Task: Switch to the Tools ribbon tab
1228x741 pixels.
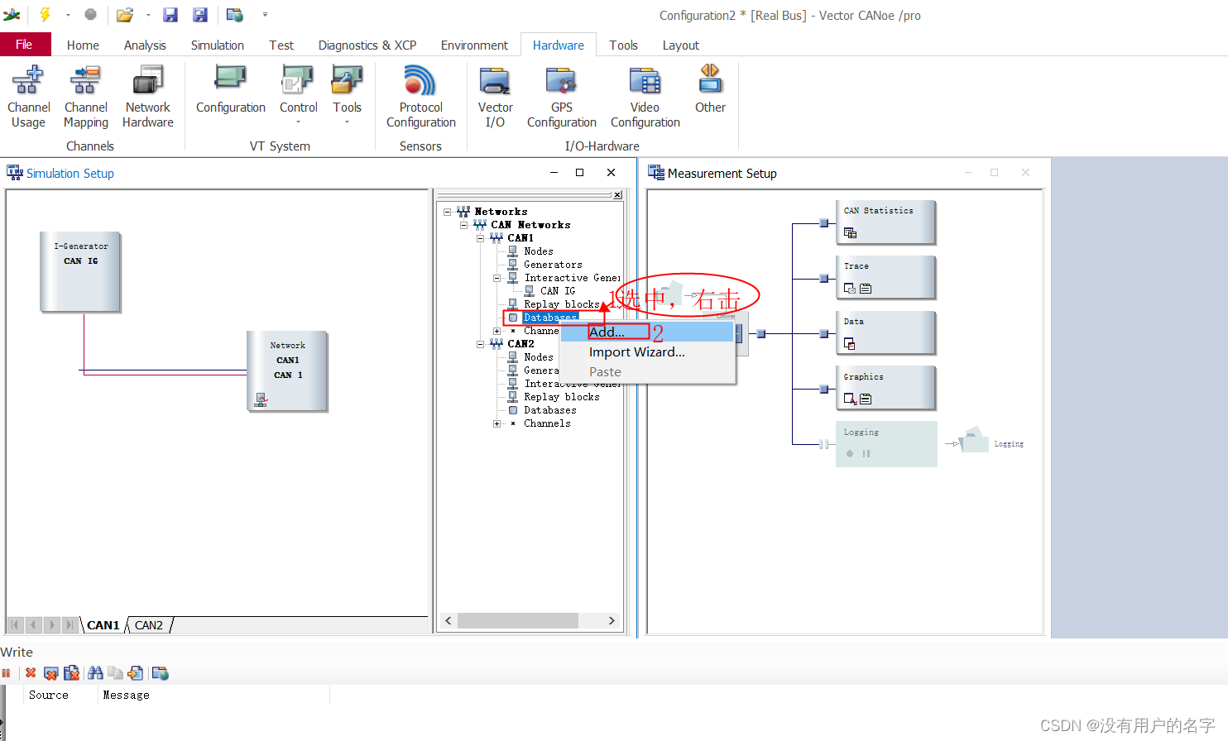Action: (x=623, y=45)
